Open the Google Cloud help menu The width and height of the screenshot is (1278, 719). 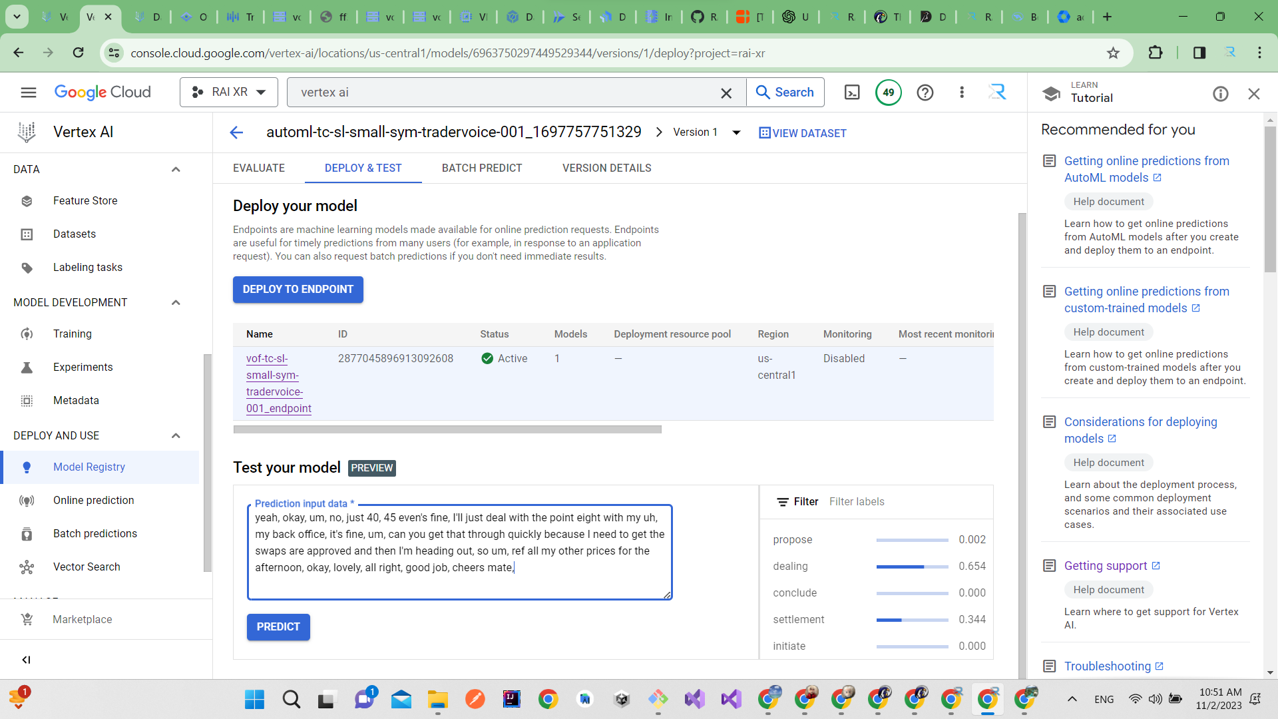click(925, 93)
